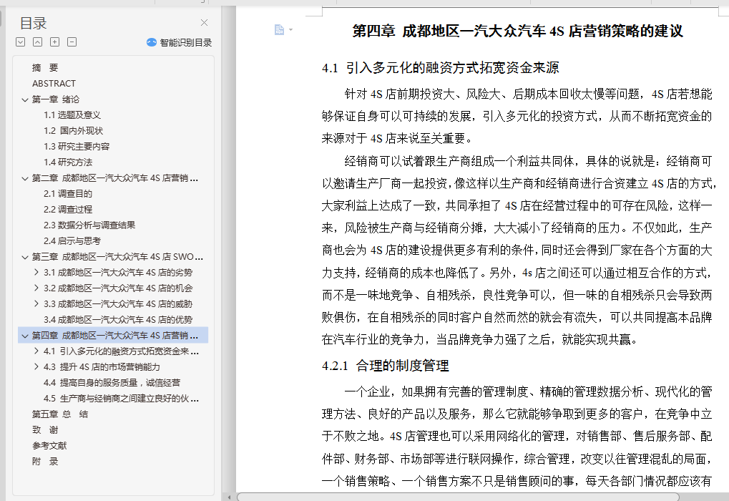This screenshot has width=729, height=501.
Task: Click heading 4.2.1 合理的制度管理
Action: coord(386,366)
